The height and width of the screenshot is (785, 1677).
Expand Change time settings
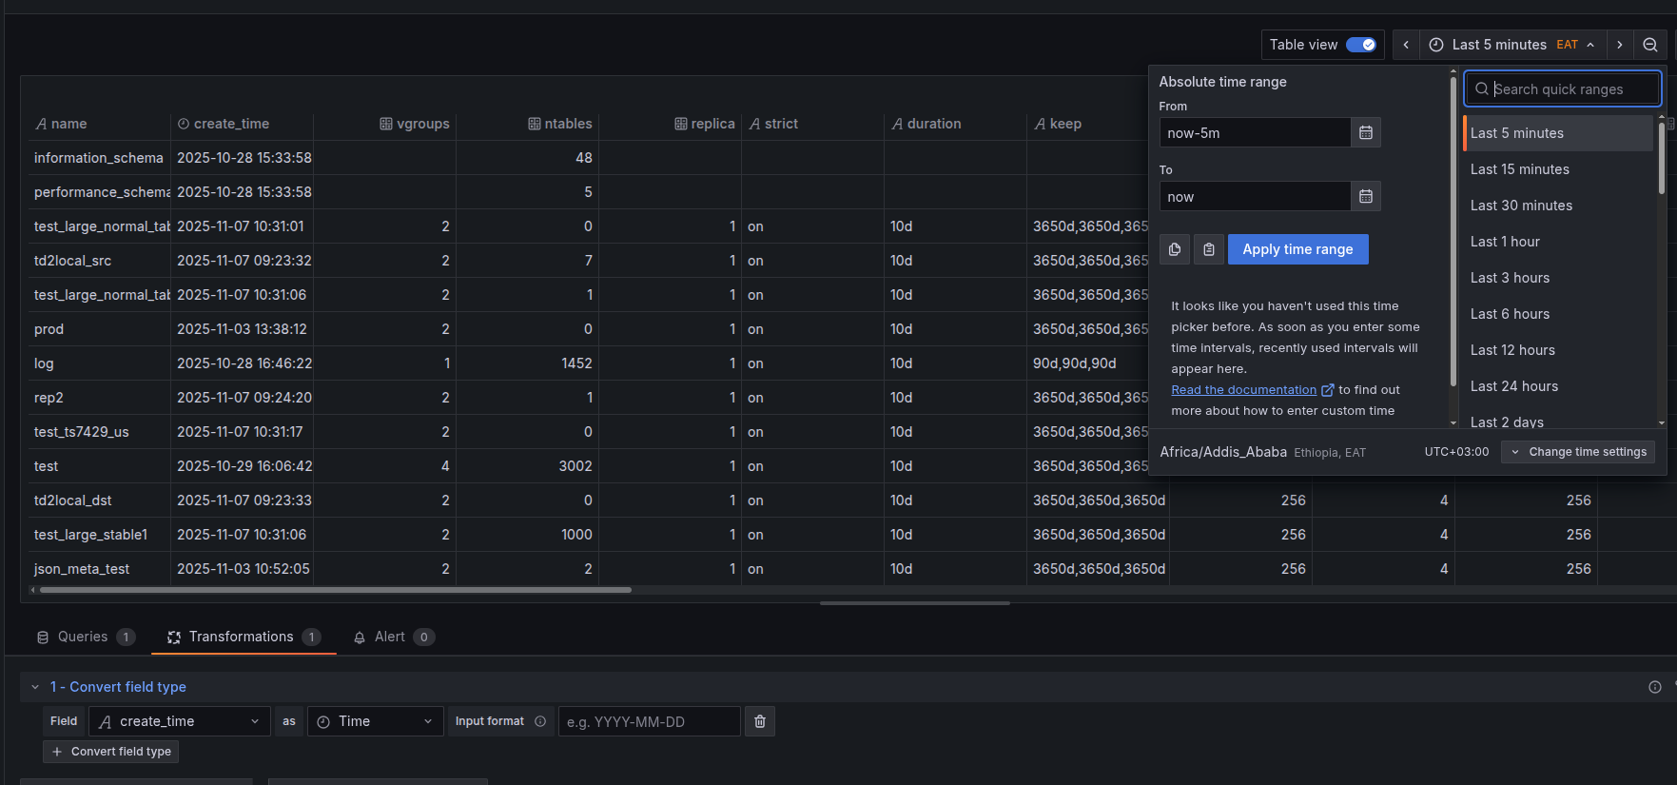pyautogui.click(x=1578, y=452)
